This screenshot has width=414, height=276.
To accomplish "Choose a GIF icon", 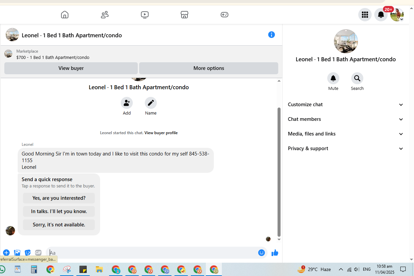I will pos(38,253).
